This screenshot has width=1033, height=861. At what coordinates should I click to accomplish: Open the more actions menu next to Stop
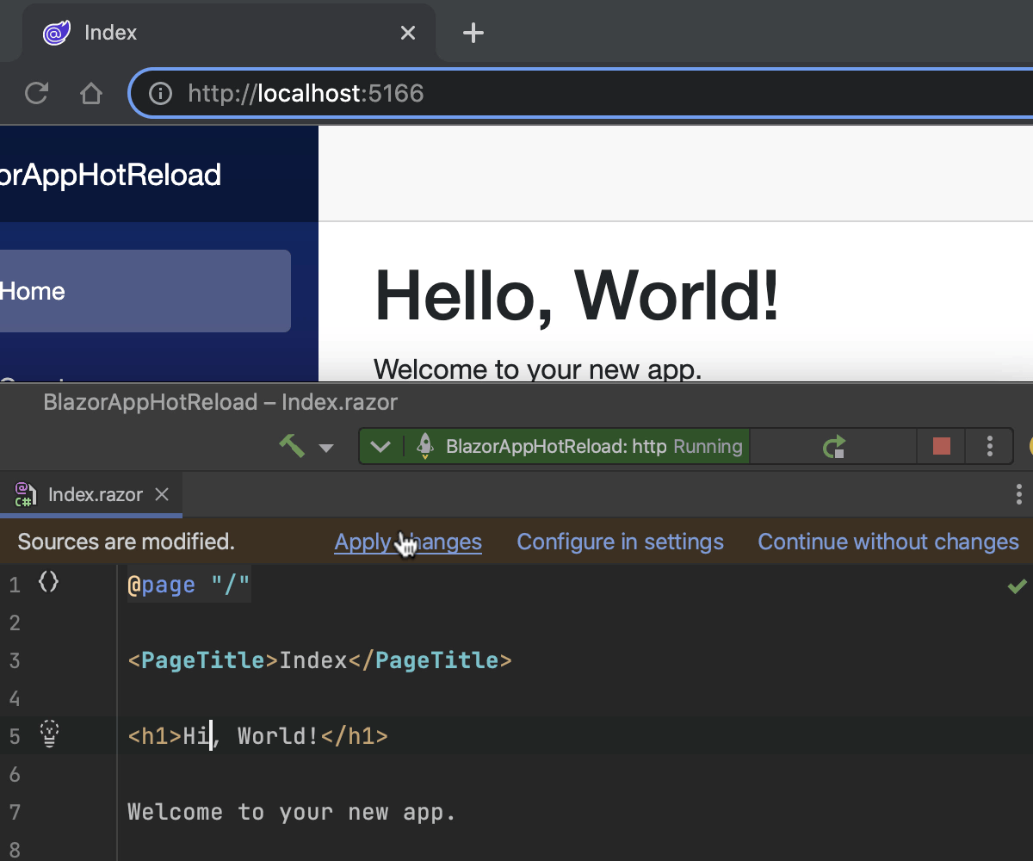pyautogui.click(x=990, y=447)
